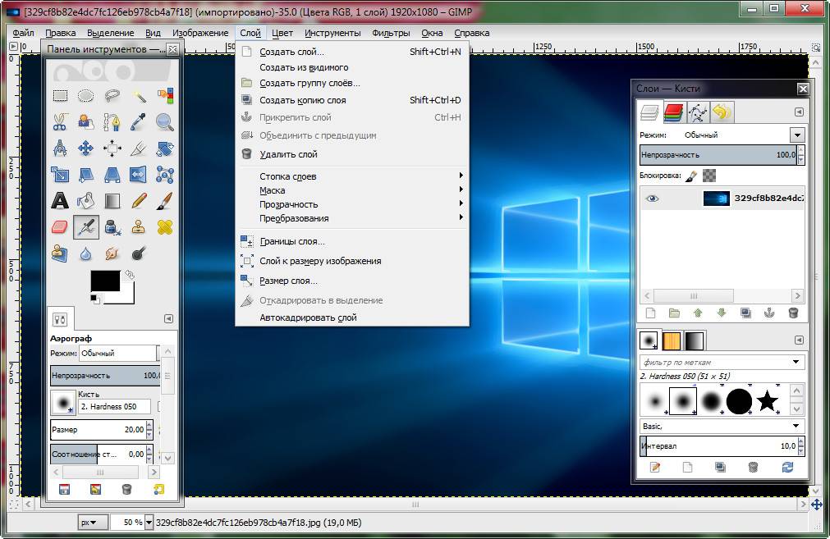Click the black foreground color swatch

105,281
